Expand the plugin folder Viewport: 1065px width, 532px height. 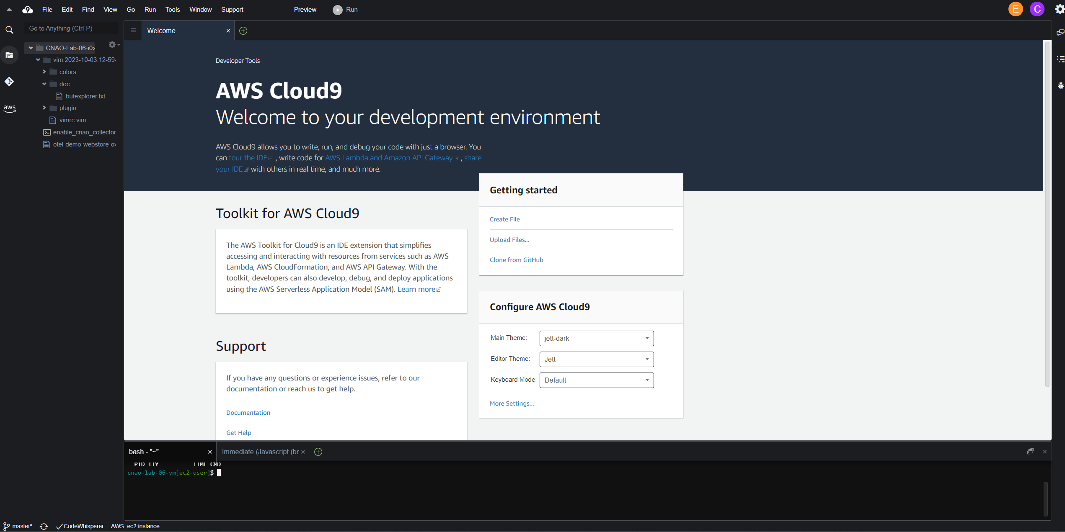pos(44,108)
